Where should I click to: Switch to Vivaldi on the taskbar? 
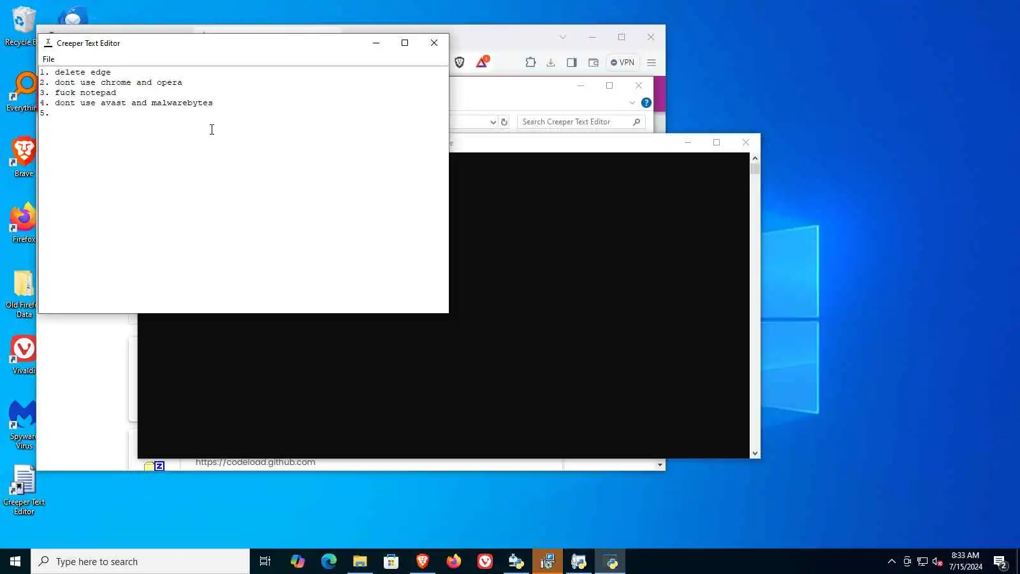(484, 561)
